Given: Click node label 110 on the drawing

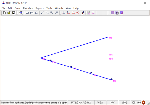Looking at the screenshot, I should coord(111,38).
